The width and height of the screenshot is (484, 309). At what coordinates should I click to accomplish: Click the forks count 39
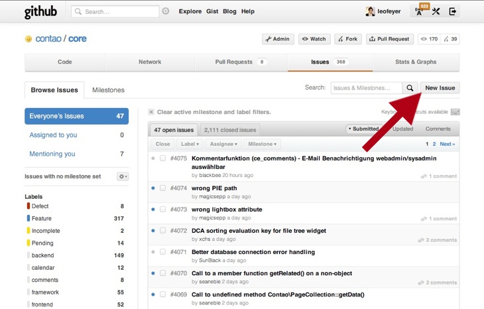450,39
